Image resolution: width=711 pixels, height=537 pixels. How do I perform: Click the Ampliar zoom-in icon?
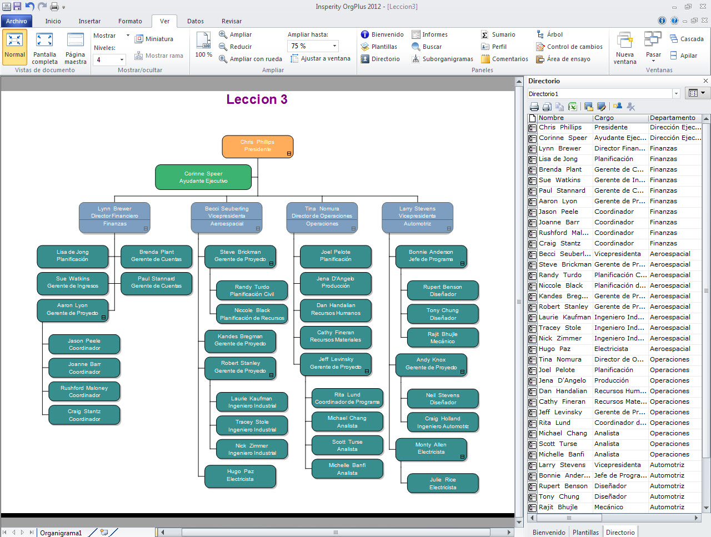223,34
